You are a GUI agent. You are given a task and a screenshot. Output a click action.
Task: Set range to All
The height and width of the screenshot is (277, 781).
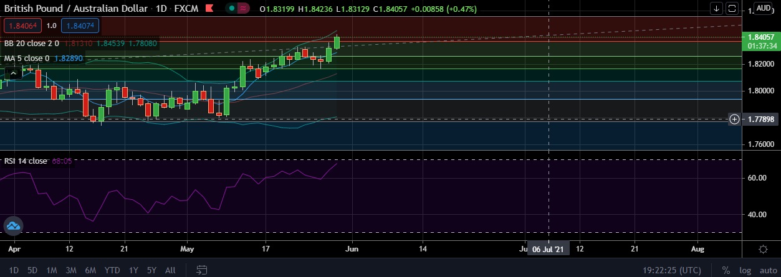click(170, 270)
